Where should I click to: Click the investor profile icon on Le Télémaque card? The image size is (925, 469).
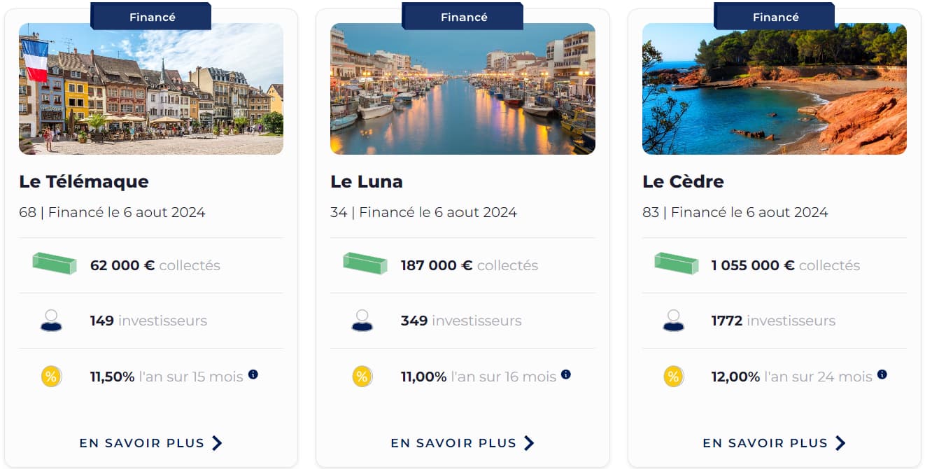(x=50, y=320)
